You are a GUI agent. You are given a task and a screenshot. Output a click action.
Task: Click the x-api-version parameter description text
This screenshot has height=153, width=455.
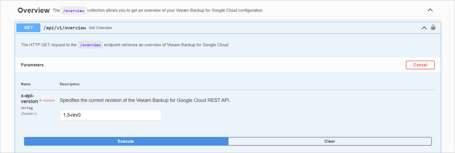click(x=145, y=100)
